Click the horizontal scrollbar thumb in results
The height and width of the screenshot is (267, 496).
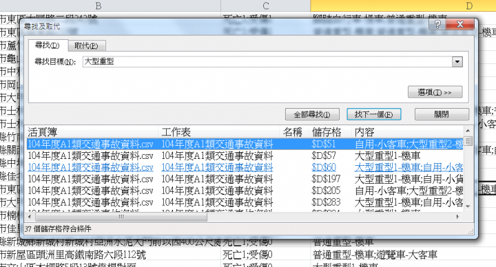coord(121,217)
